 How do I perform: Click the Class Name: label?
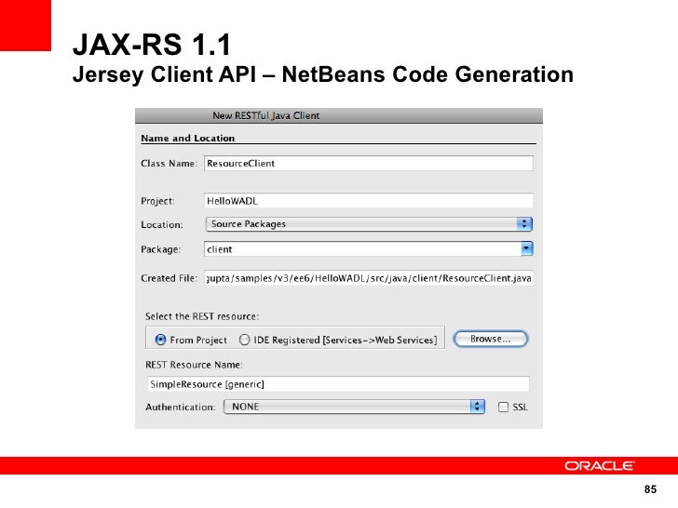[x=169, y=164]
